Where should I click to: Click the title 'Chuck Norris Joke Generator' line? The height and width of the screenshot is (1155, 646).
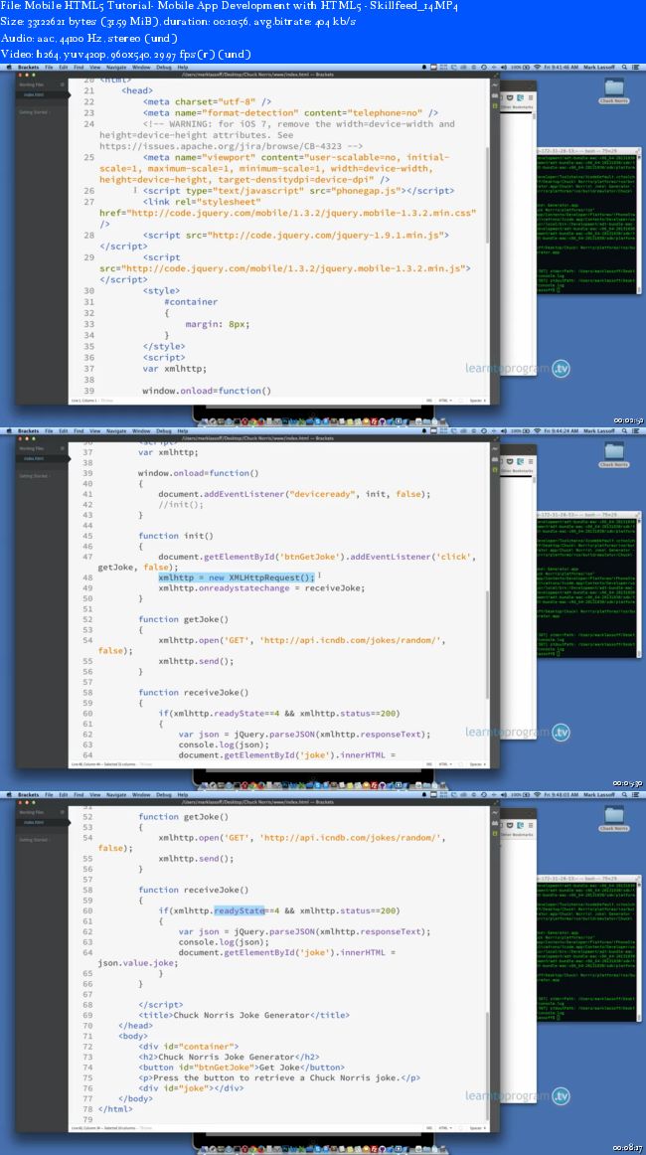pyautogui.click(x=243, y=1015)
